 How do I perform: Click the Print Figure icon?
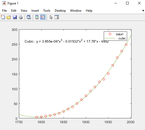[21, 17]
